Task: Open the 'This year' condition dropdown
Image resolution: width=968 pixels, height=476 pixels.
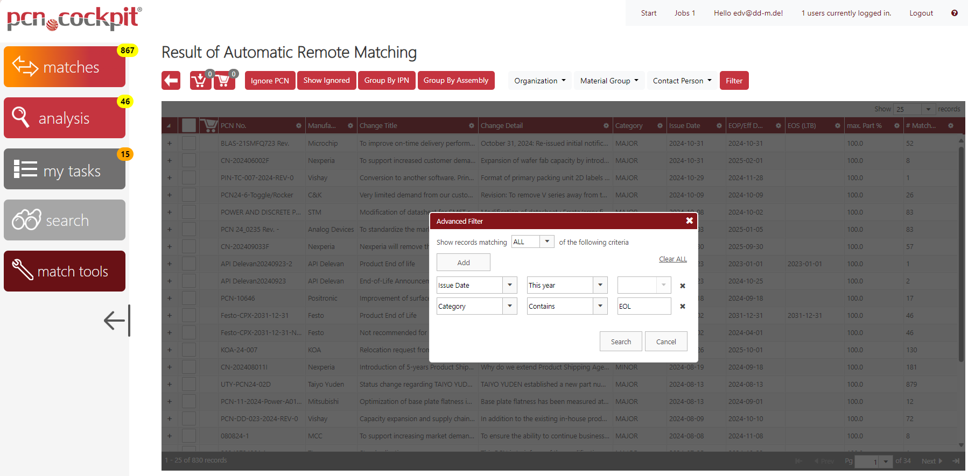Action: 600,285
